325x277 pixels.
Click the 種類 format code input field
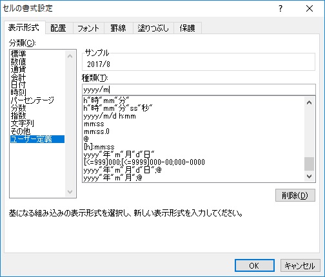click(x=199, y=90)
